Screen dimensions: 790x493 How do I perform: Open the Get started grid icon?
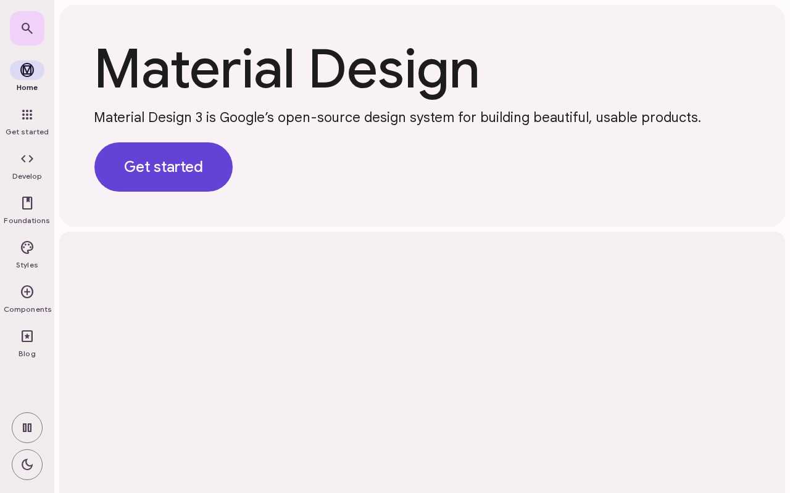click(27, 115)
